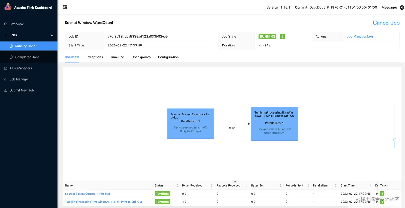Click the Job ID value a7cf3c38ffdba9335ad122a833b83ec9
405x208 pixels.
(138, 37)
